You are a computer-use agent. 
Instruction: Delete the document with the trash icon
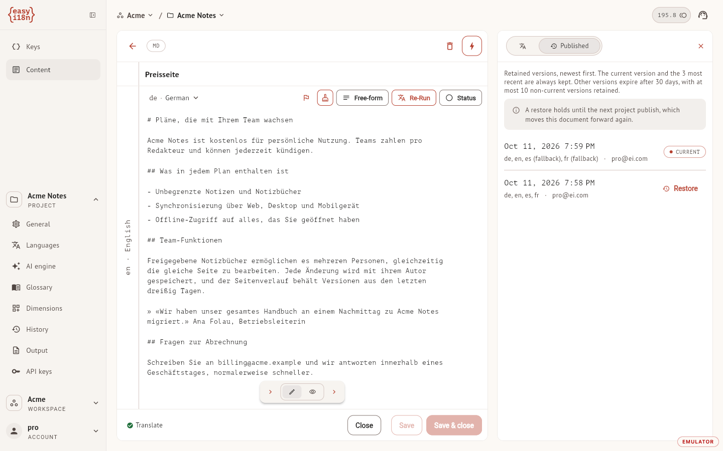[x=450, y=46]
